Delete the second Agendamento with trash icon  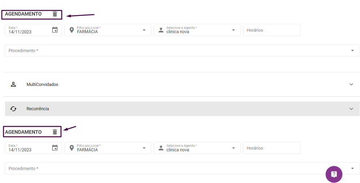[x=55, y=132]
